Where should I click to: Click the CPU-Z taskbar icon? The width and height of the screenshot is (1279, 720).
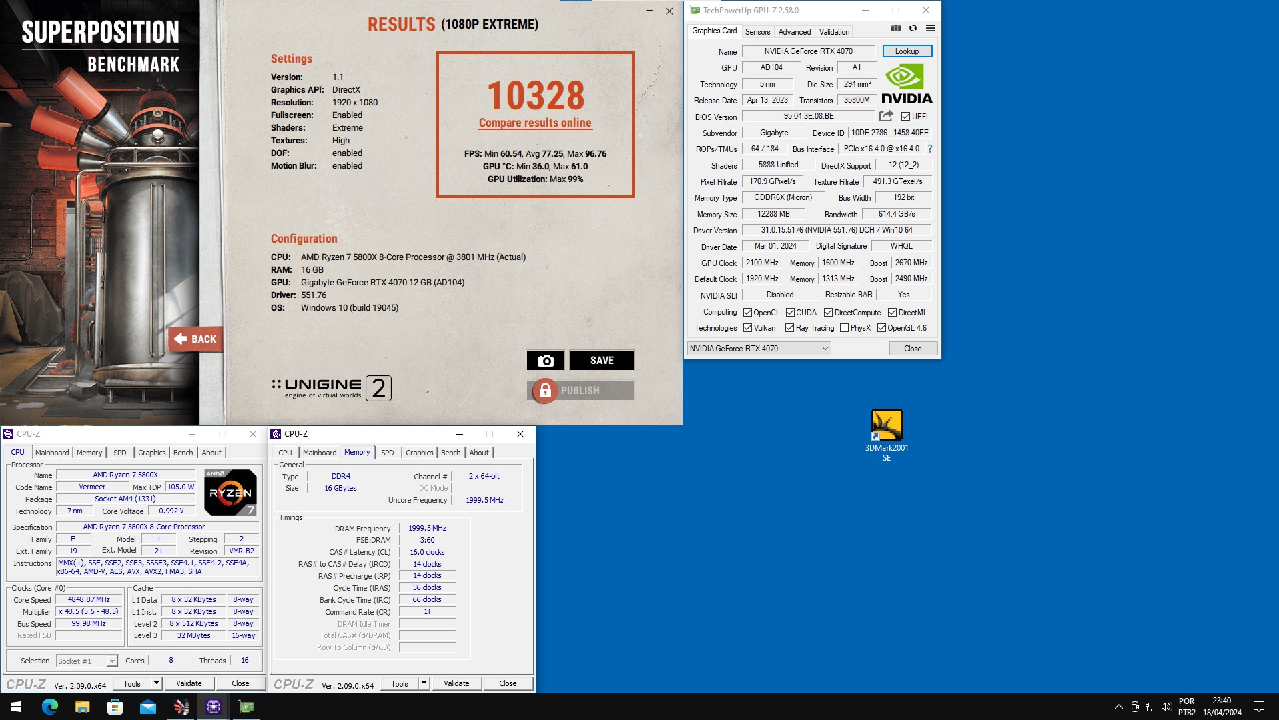click(x=214, y=707)
